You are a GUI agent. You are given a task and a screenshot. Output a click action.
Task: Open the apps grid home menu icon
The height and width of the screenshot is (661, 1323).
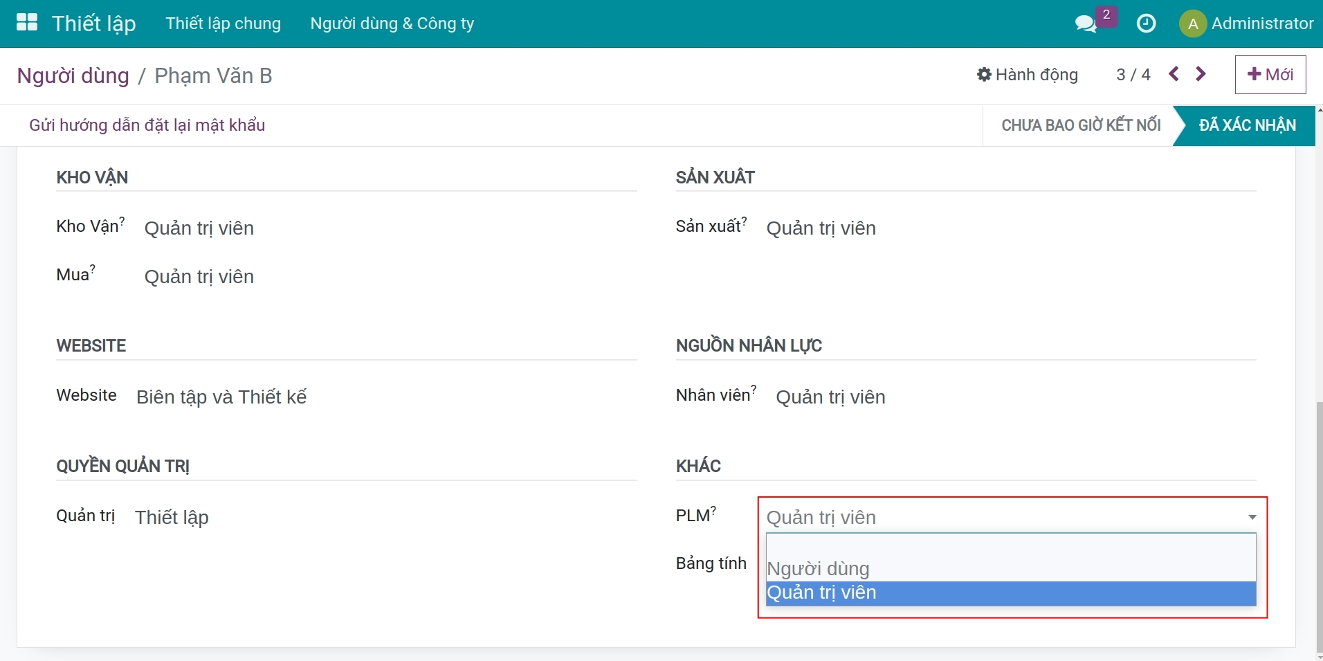[x=26, y=23]
